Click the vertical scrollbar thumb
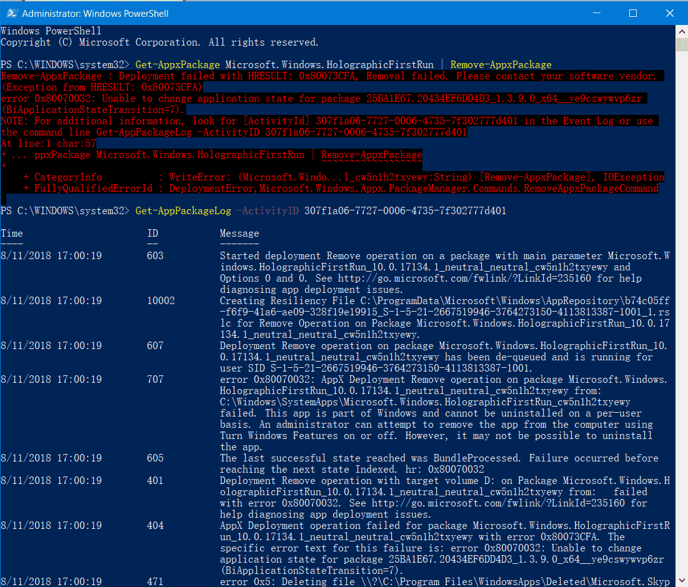This screenshot has height=587, width=688. click(681, 45)
